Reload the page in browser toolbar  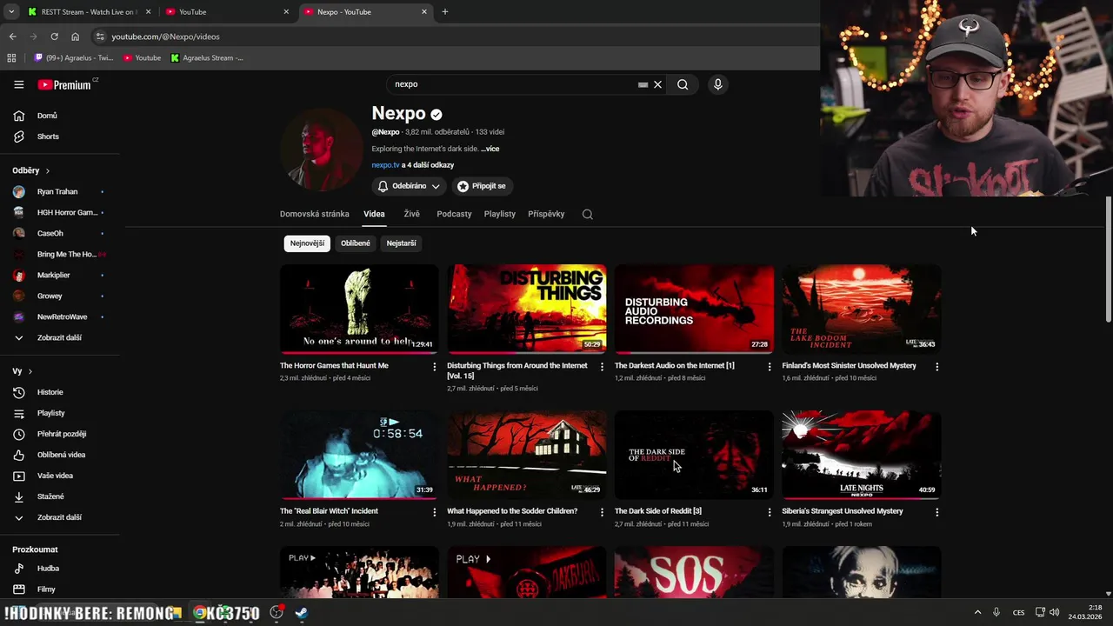coord(54,37)
